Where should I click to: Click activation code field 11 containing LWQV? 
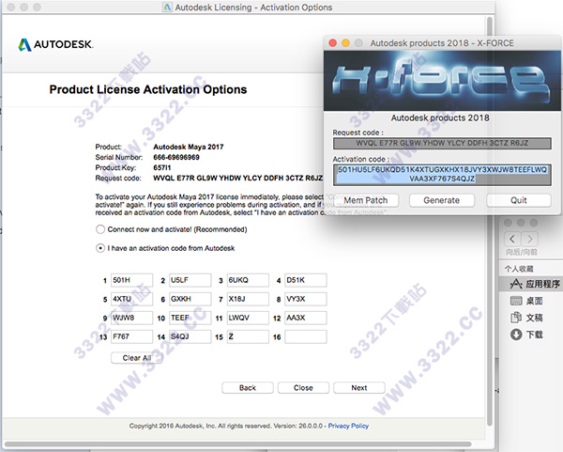[x=248, y=318]
